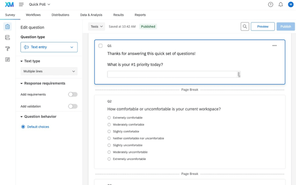Select Moderately comfortable option

tap(109, 125)
